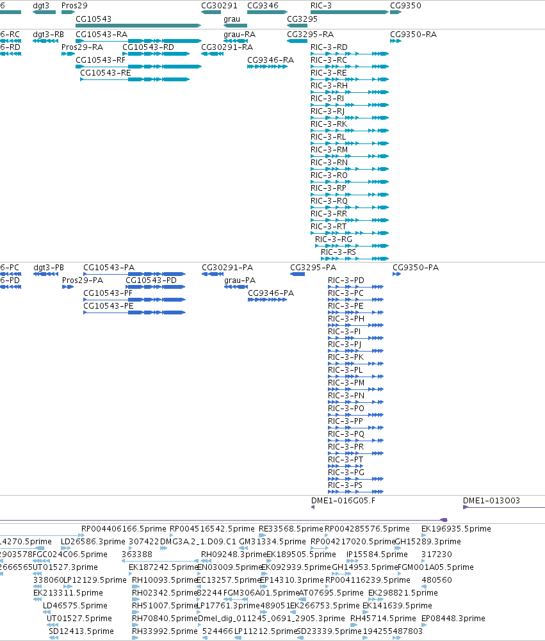
Task: Select the CG30291 gene feature
Action: point(211,12)
